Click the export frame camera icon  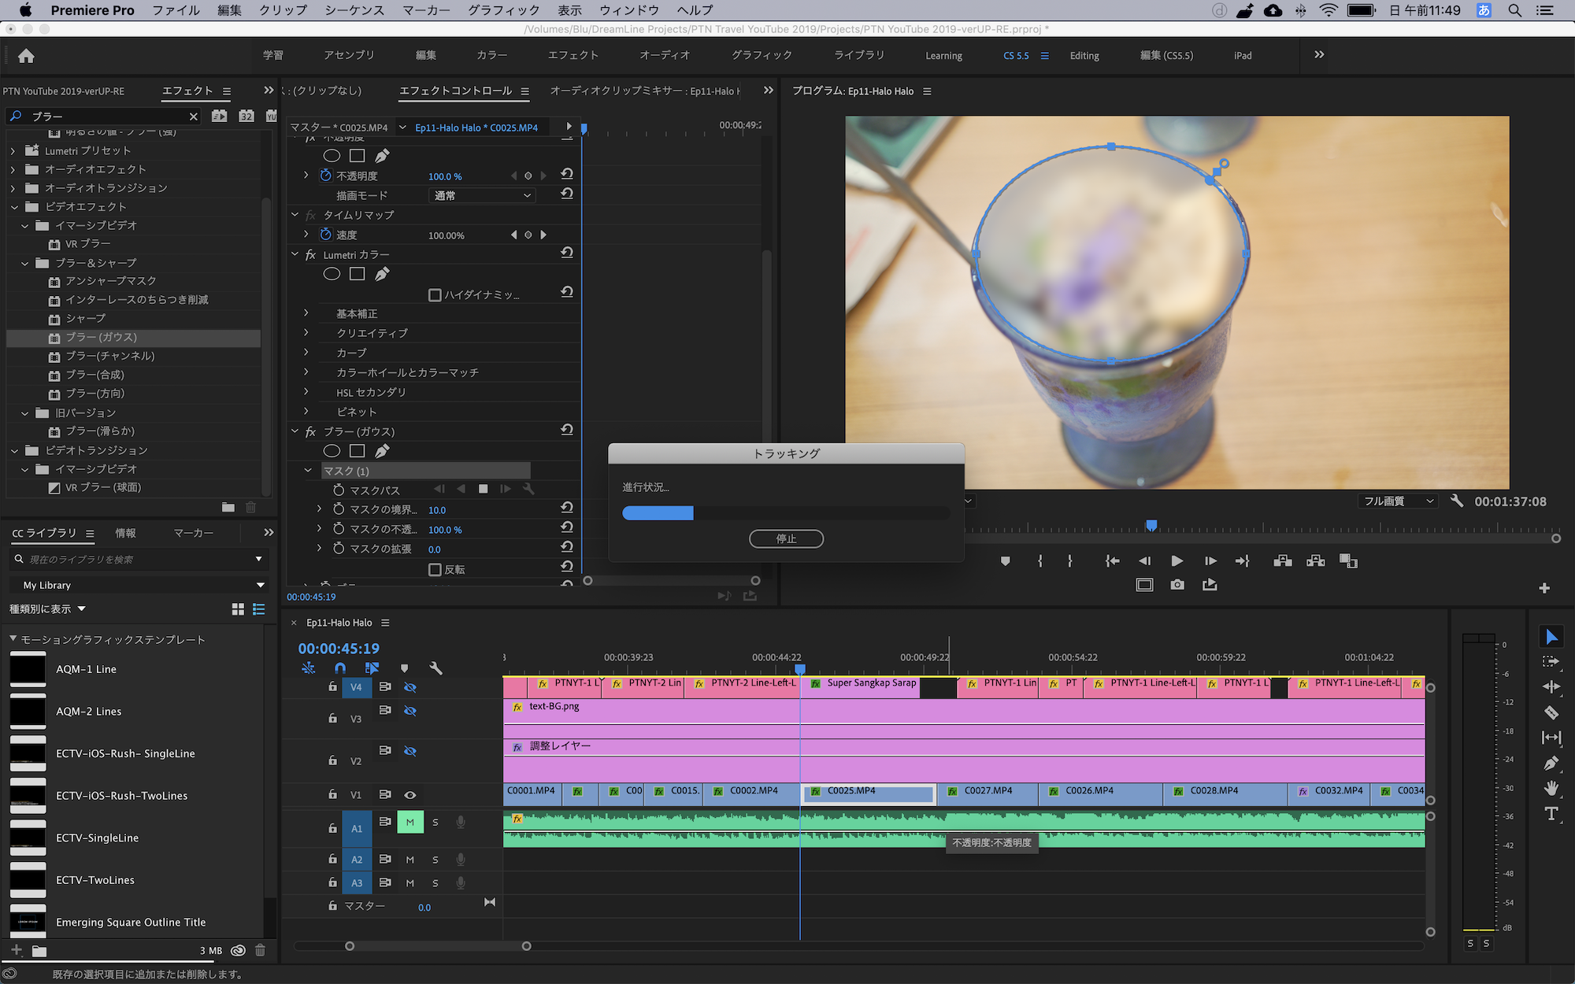[x=1177, y=585]
